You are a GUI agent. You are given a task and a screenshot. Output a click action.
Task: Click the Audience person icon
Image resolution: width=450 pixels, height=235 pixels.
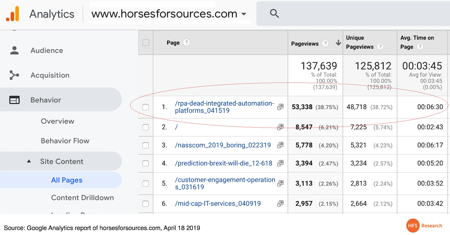[15, 50]
